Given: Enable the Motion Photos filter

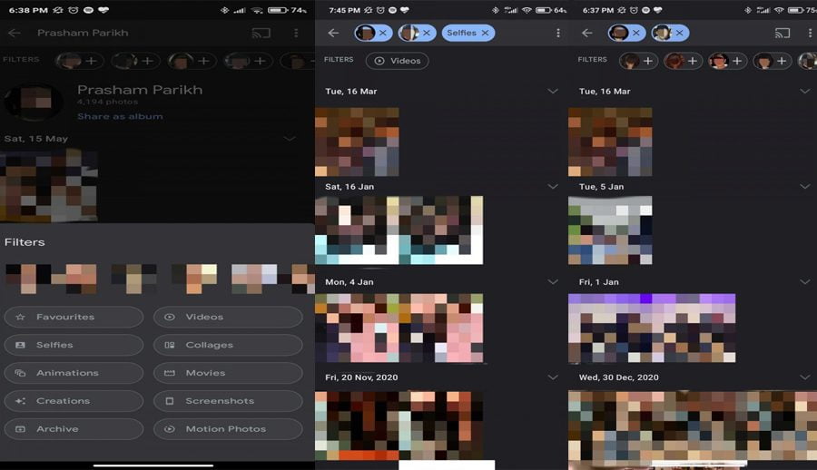Looking at the screenshot, I should click(228, 429).
